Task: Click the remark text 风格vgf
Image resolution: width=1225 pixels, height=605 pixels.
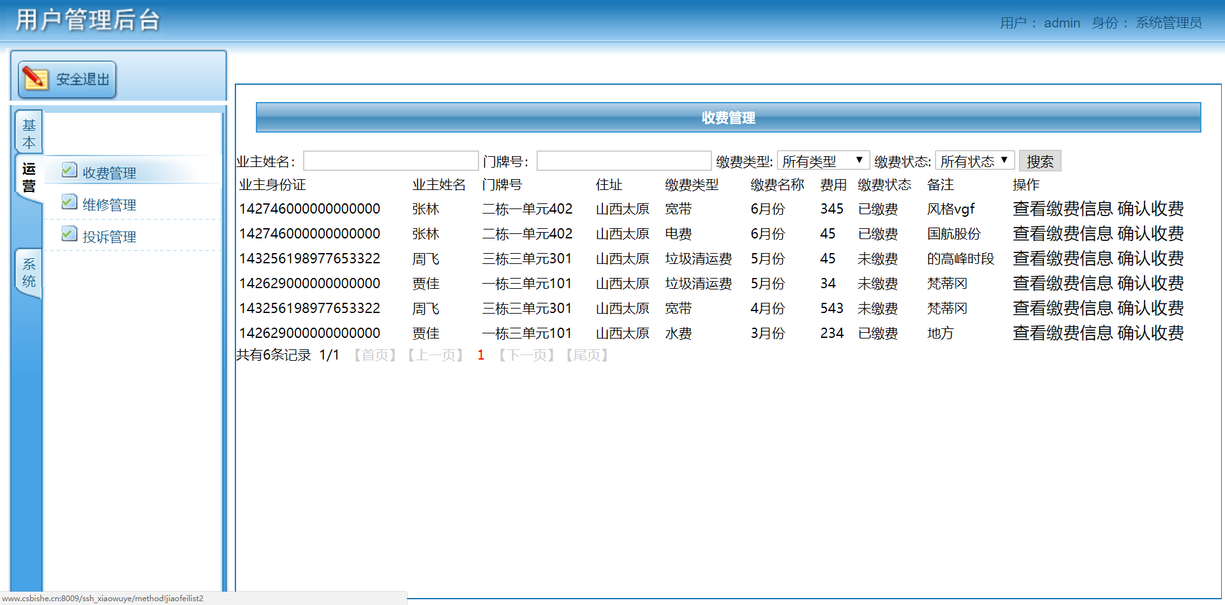Action: click(x=951, y=209)
